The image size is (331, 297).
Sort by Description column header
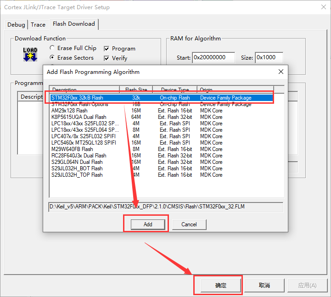pyautogui.click(x=84, y=90)
